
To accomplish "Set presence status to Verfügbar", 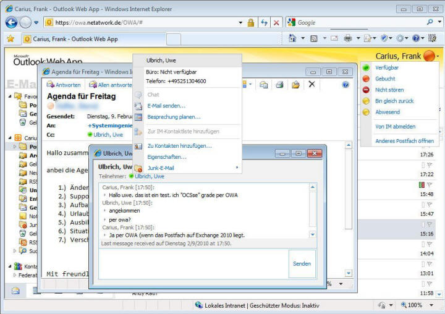I will 386,67.
